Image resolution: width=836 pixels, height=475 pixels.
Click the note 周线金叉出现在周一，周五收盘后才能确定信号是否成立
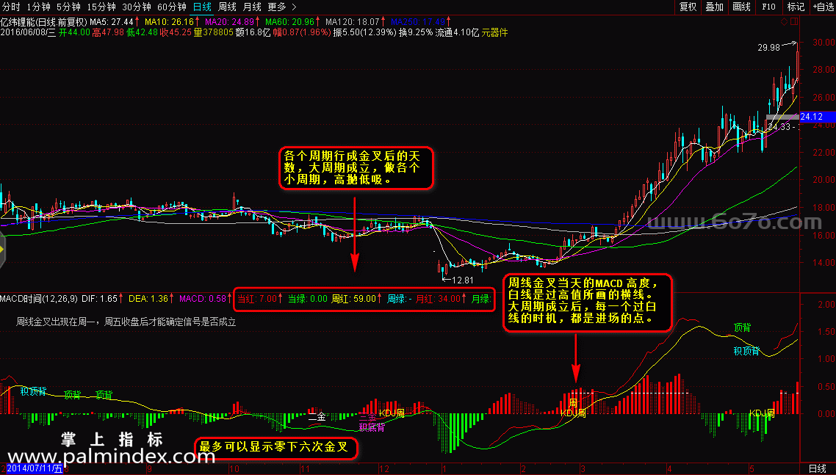click(x=126, y=322)
